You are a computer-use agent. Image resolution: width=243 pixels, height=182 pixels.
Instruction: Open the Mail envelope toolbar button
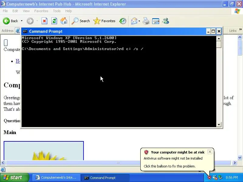pos(134,21)
